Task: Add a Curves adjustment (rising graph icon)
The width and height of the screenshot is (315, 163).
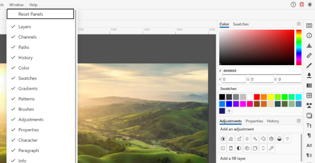Action: pyautogui.click(x=239, y=139)
